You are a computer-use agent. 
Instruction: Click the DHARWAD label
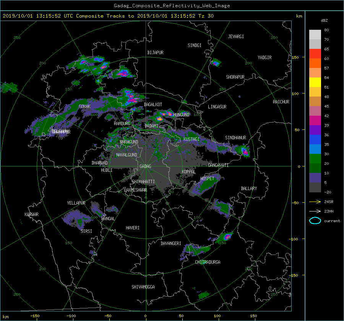pos(100,163)
